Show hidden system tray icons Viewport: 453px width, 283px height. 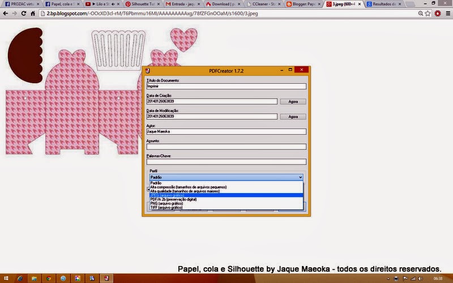pyautogui.click(x=388, y=278)
